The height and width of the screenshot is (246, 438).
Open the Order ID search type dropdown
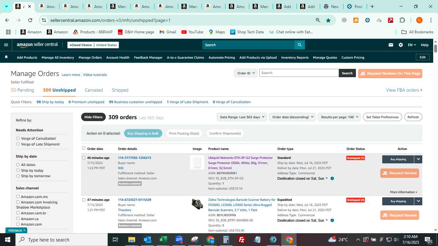246,73
